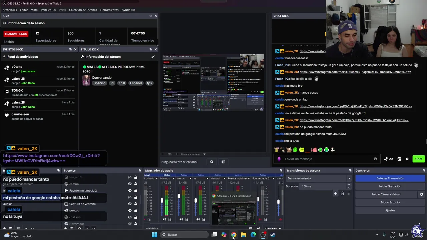Open the Vista menu
This screenshot has height=240, width=427.
[x=34, y=10]
